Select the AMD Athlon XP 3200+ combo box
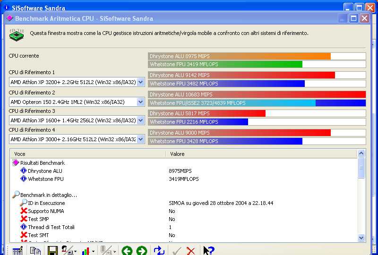The image size is (378, 255). coord(77,82)
